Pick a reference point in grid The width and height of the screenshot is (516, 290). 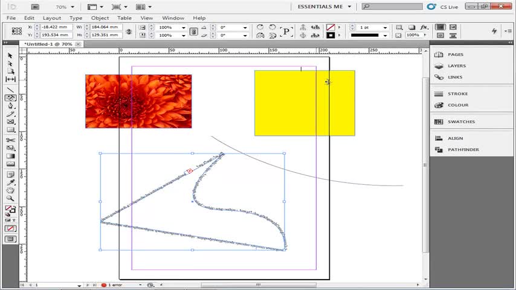(x=16, y=31)
